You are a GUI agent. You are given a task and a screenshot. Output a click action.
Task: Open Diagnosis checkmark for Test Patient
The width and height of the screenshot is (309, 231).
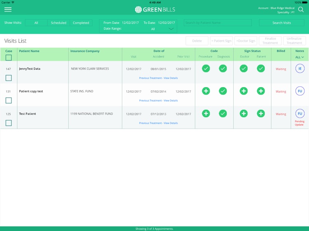tap(222, 113)
